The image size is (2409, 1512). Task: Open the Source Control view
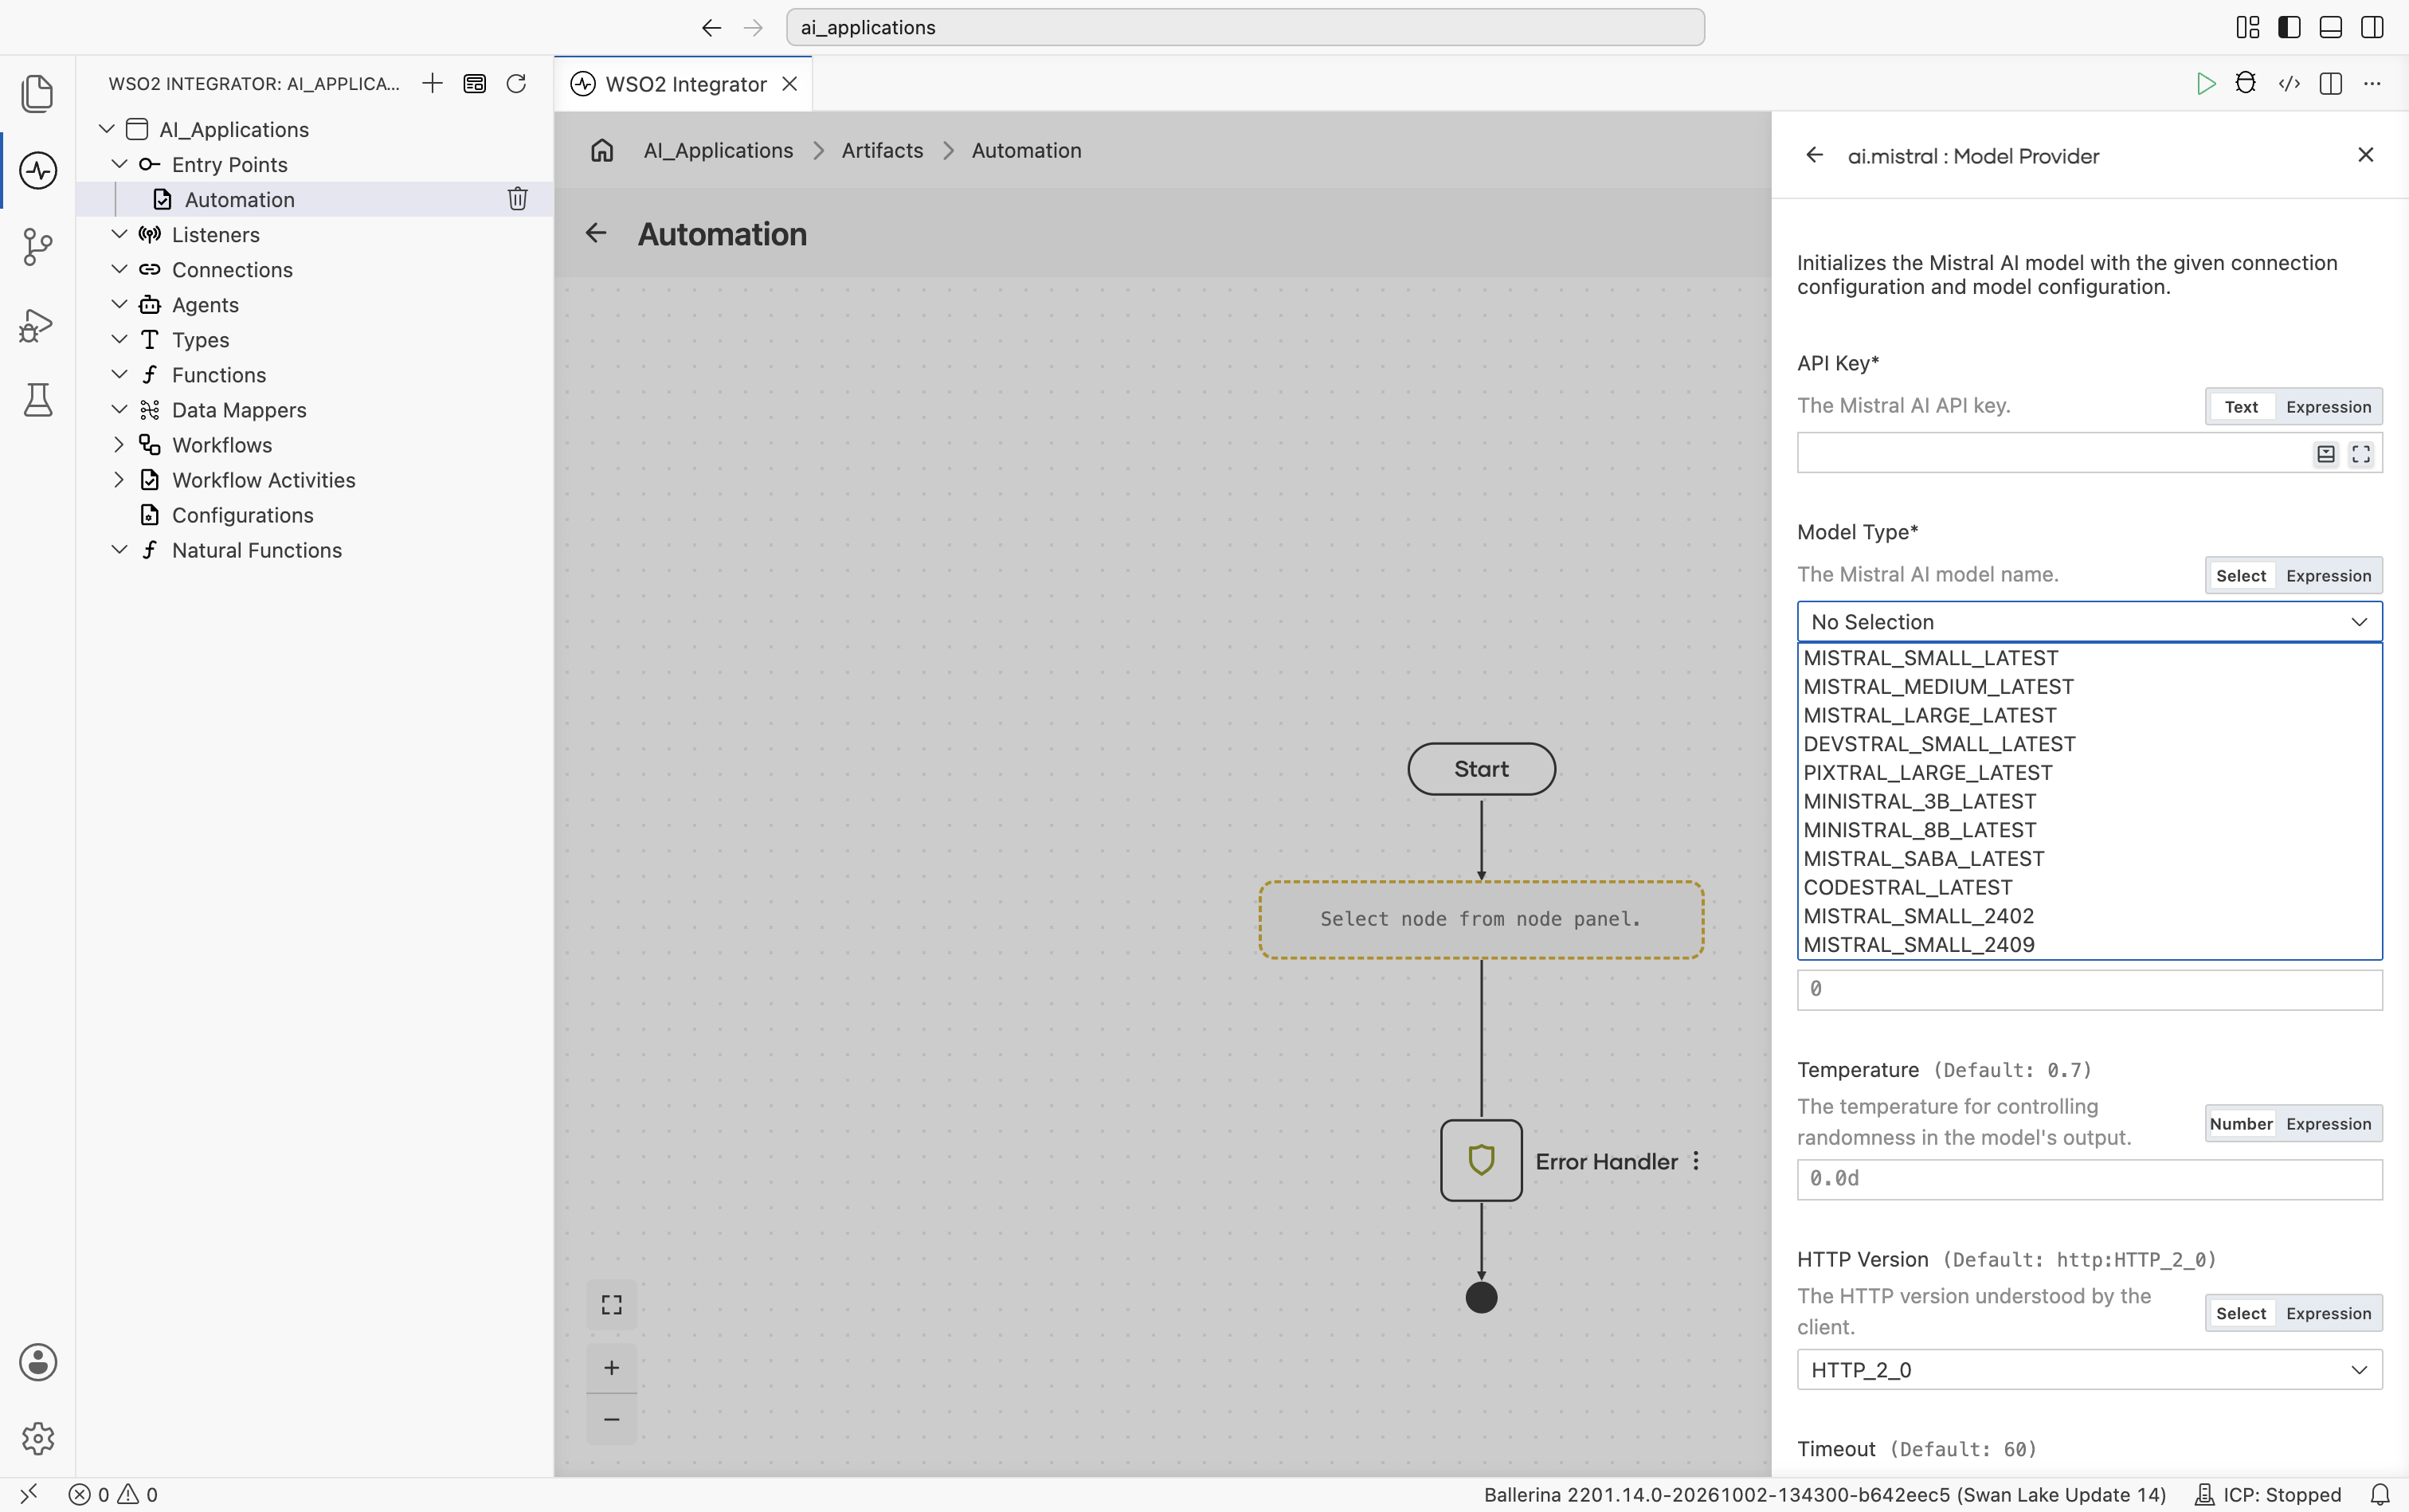[37, 247]
